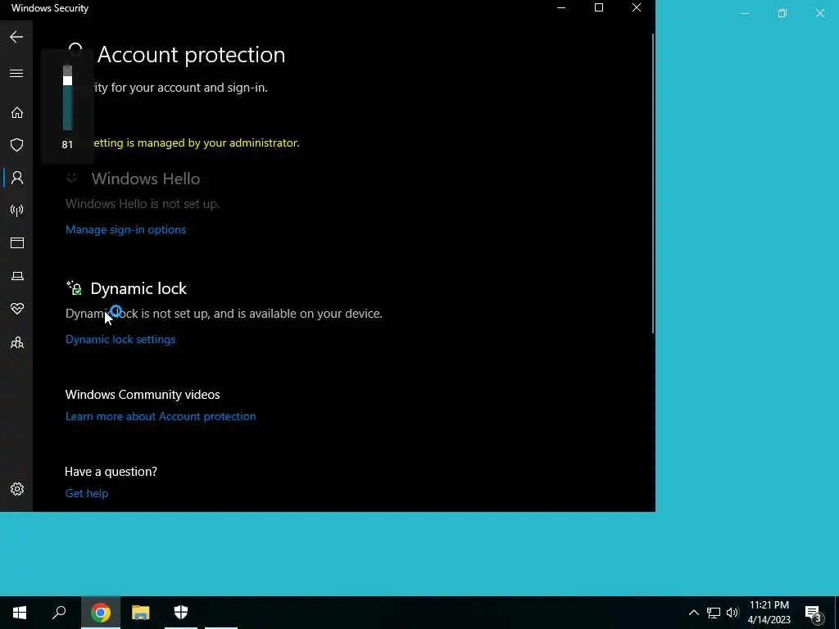The width and height of the screenshot is (839, 629).
Task: Open taskbar search magnifier
Action: [59, 613]
